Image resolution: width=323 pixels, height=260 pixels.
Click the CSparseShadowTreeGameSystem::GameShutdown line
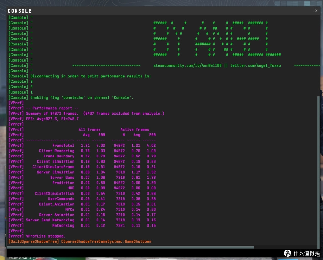coord(106,241)
